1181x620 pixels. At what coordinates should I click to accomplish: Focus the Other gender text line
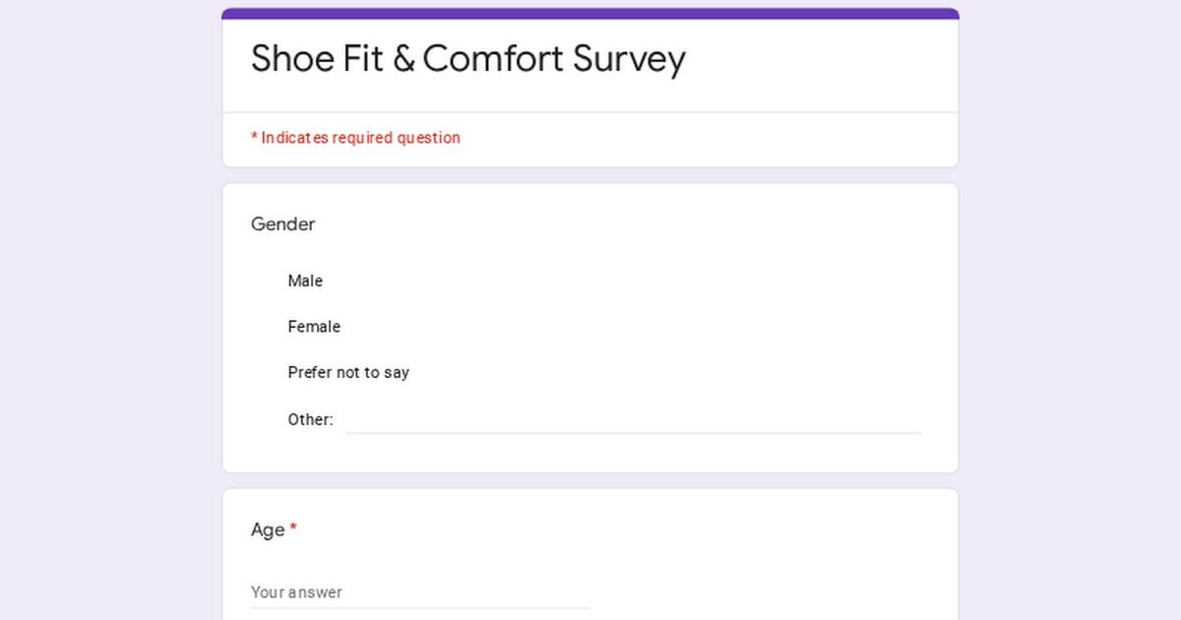(x=634, y=420)
